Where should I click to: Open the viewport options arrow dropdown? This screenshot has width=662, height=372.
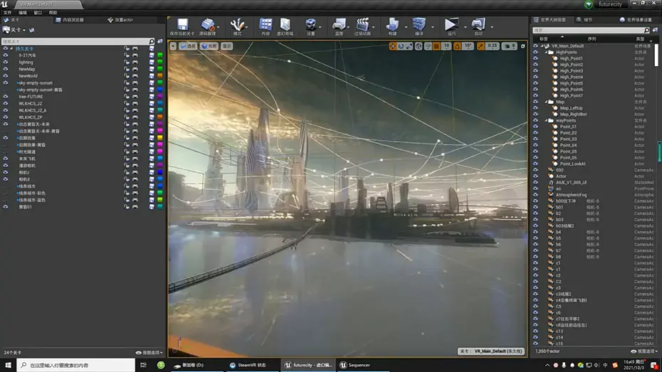coord(173,46)
